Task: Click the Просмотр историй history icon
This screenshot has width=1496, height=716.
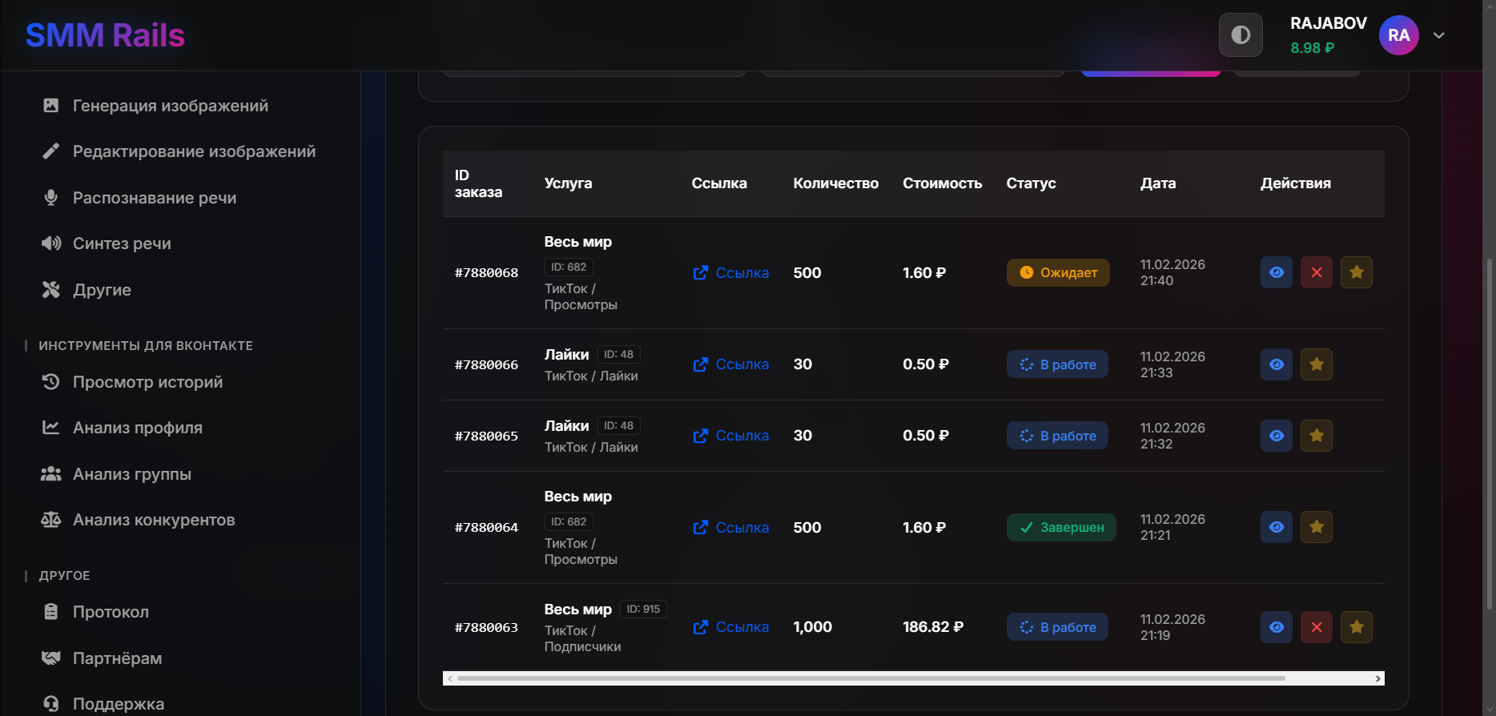Action: click(x=51, y=382)
